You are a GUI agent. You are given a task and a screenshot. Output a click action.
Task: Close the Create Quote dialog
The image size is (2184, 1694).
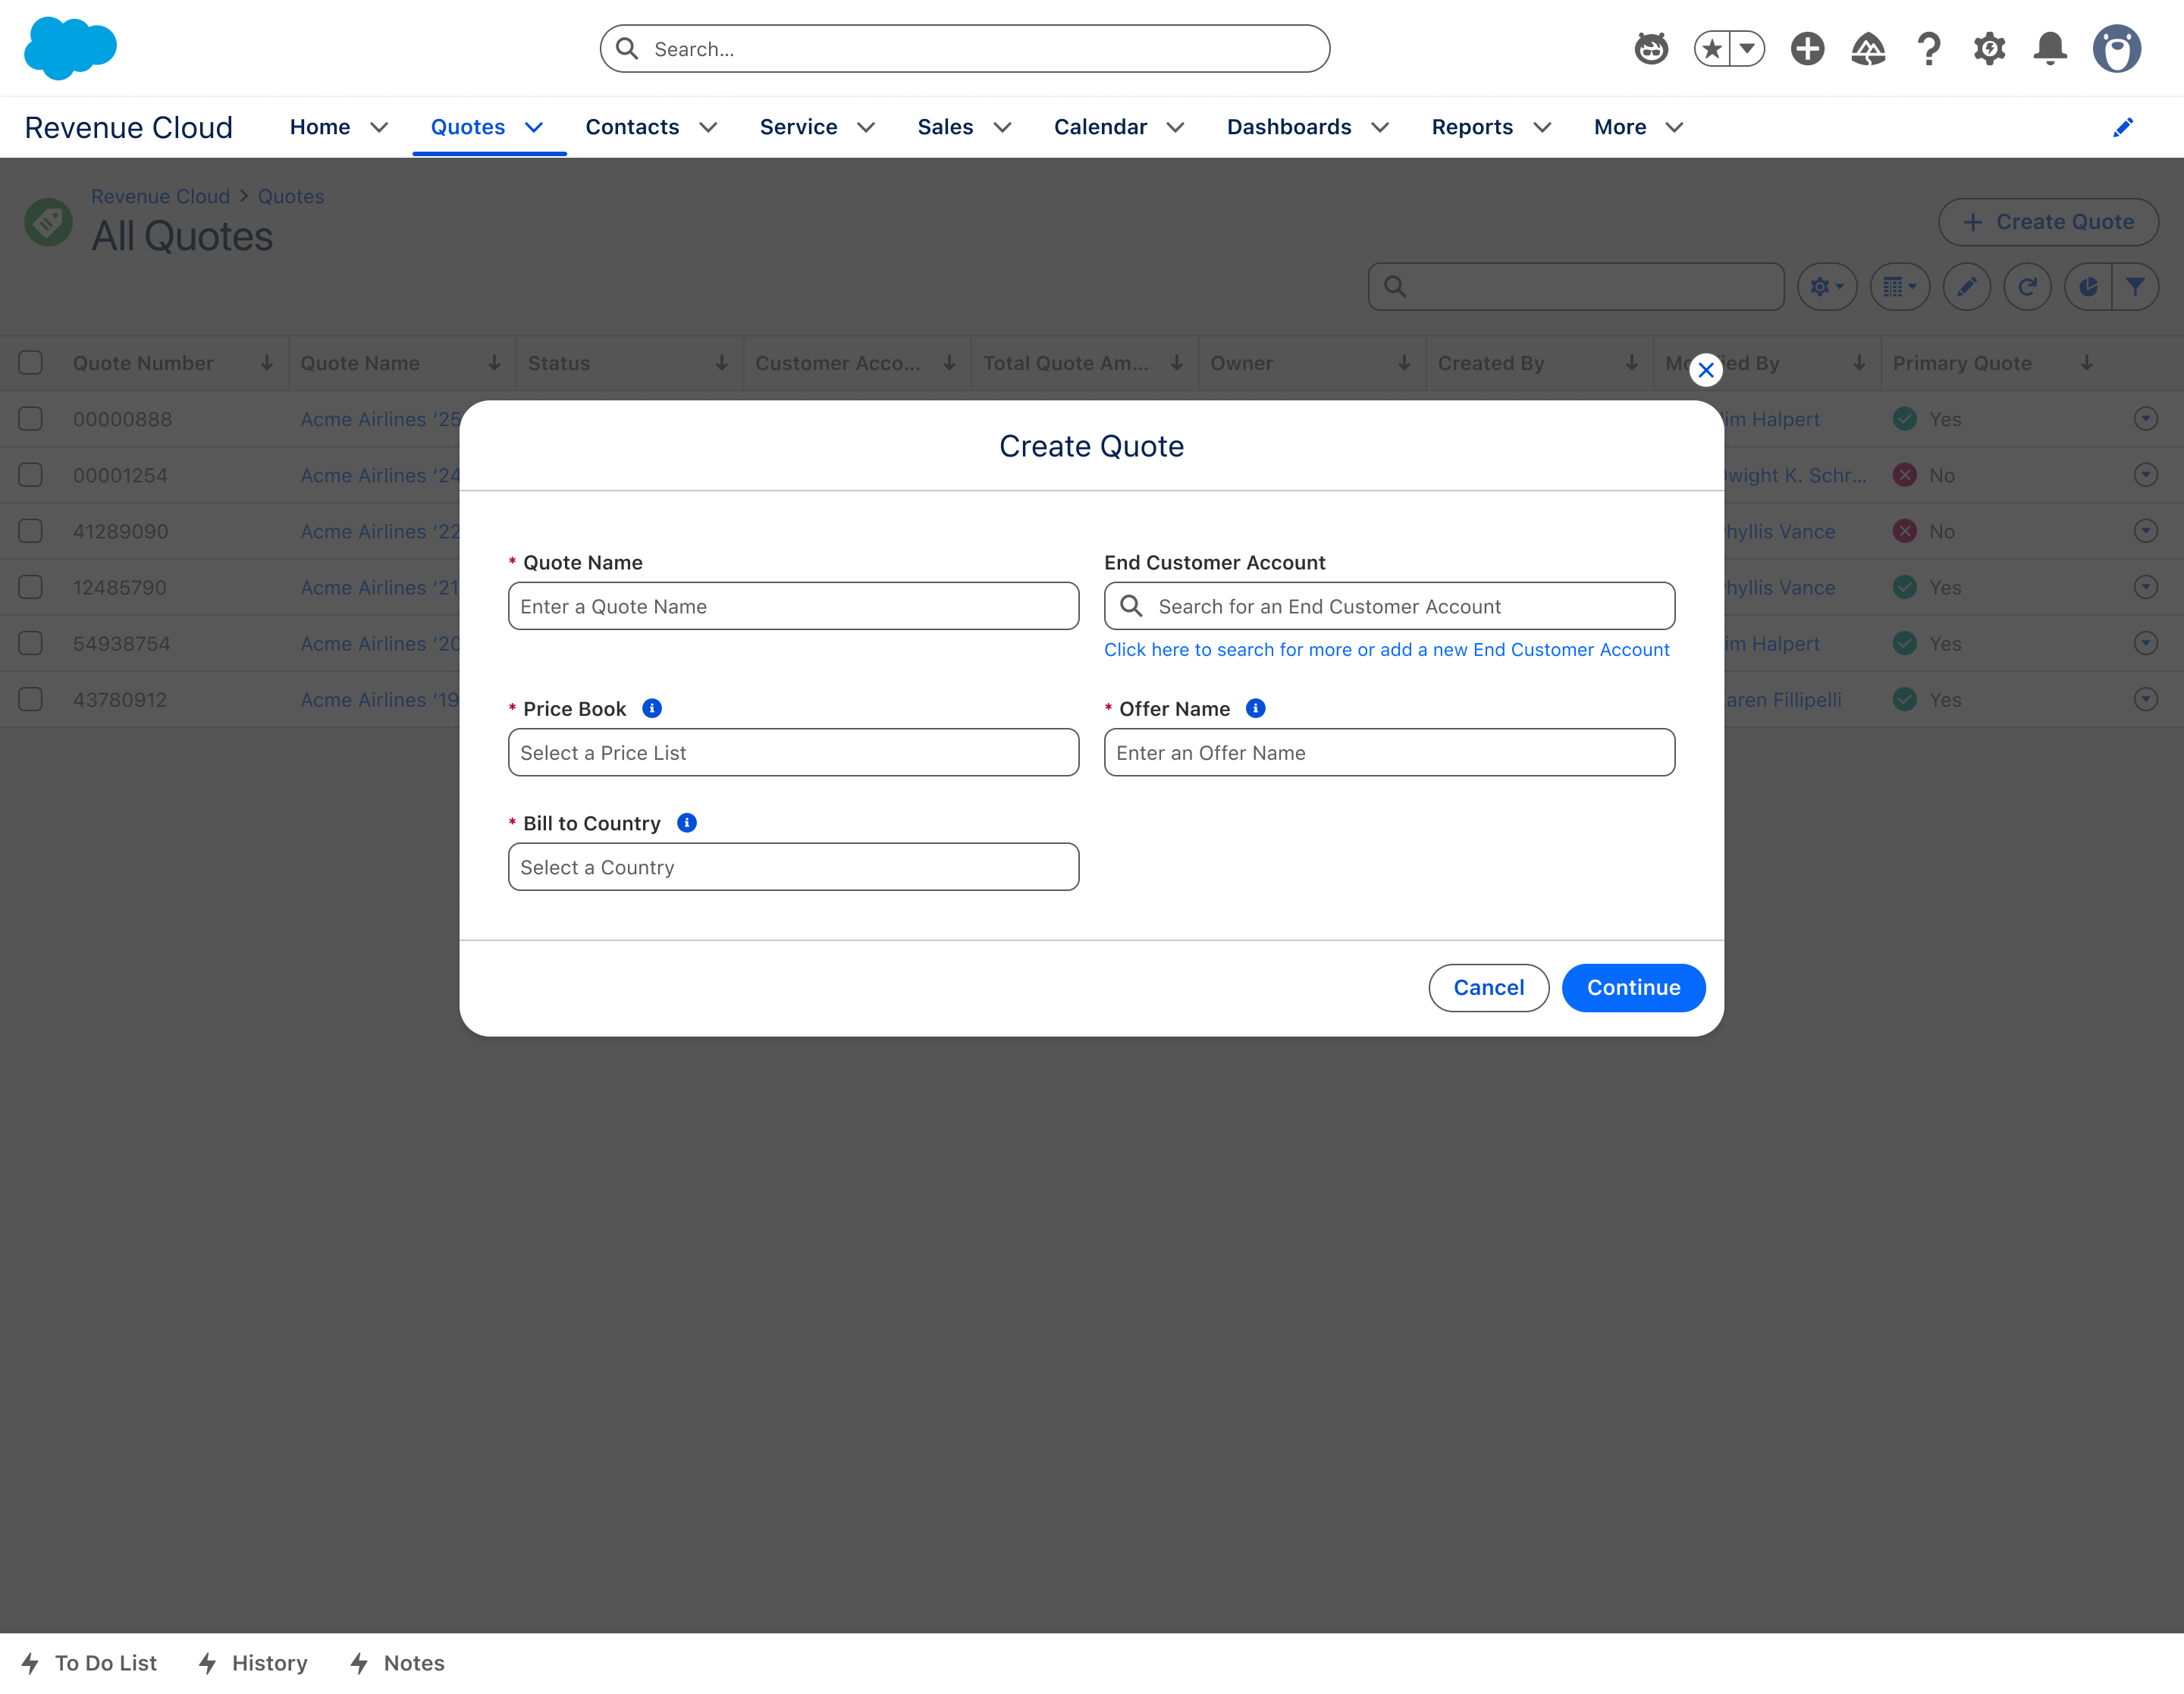tap(1705, 370)
